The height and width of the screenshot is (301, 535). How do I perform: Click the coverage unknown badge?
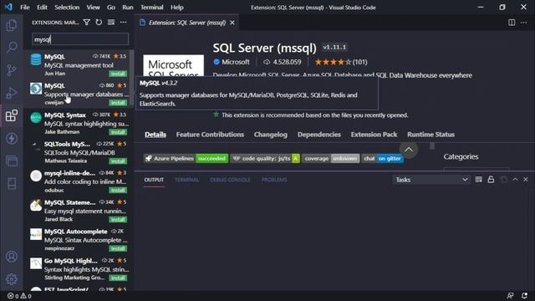pyautogui.click(x=331, y=158)
